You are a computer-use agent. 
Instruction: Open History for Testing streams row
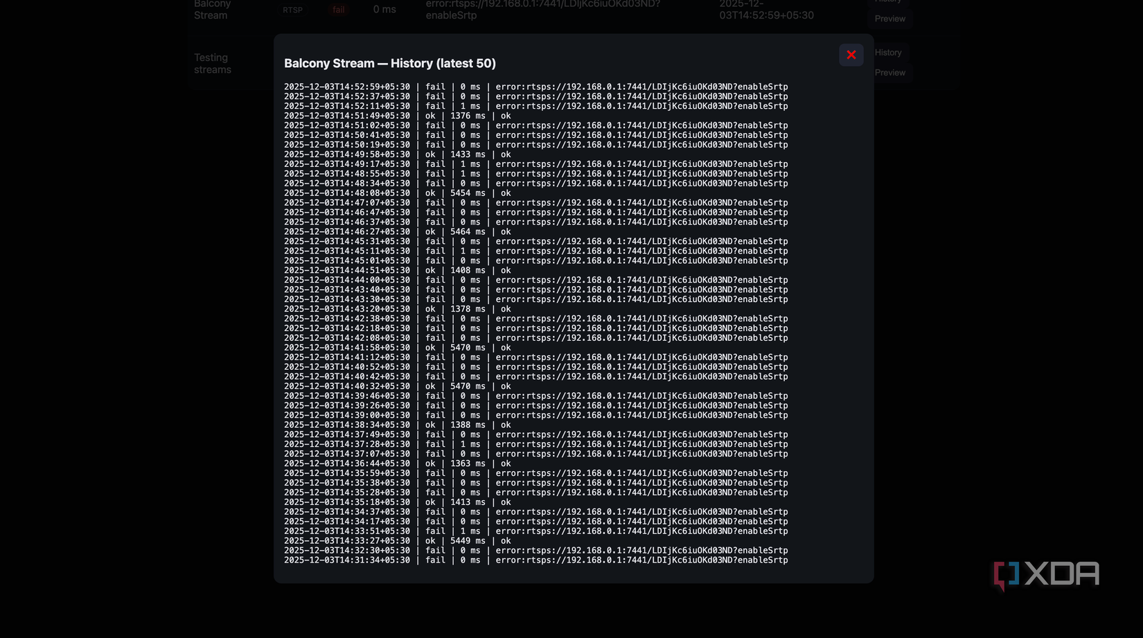[887, 53]
